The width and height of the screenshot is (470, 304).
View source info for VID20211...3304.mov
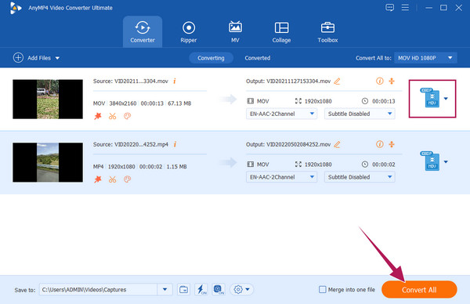(175, 81)
